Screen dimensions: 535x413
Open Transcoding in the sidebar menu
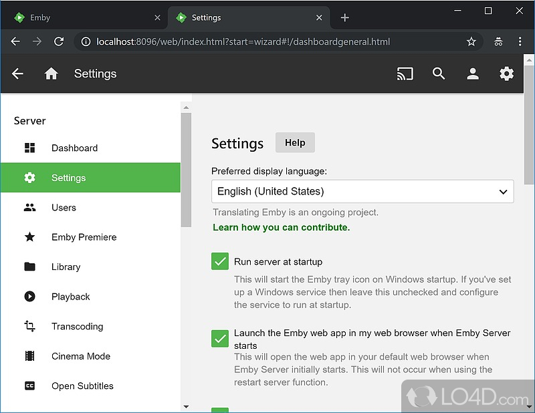[x=90, y=326]
